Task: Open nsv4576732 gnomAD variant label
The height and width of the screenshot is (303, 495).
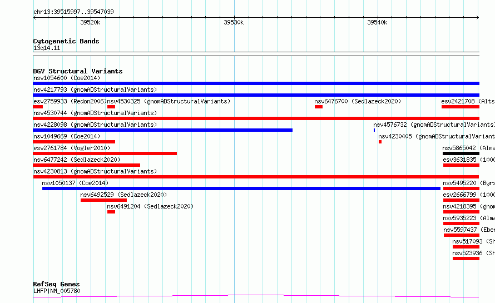Action: [434, 125]
